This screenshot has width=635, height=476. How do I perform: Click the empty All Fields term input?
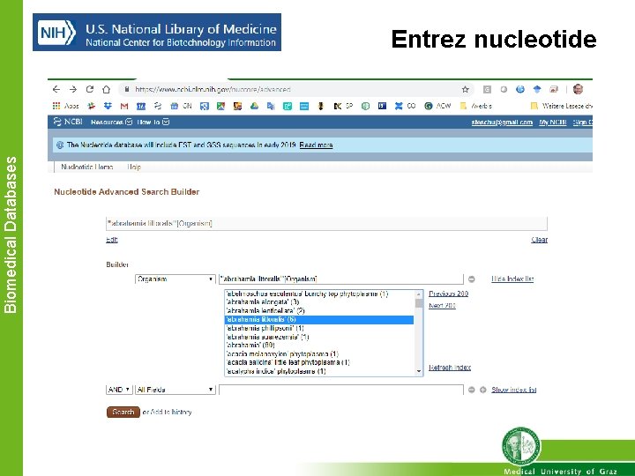[341, 390]
